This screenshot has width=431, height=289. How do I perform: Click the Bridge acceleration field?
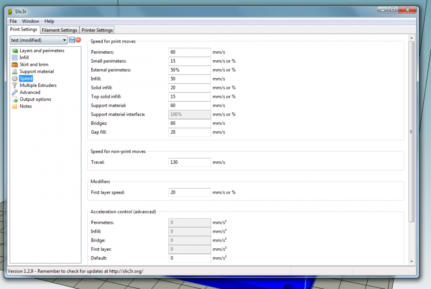point(190,240)
